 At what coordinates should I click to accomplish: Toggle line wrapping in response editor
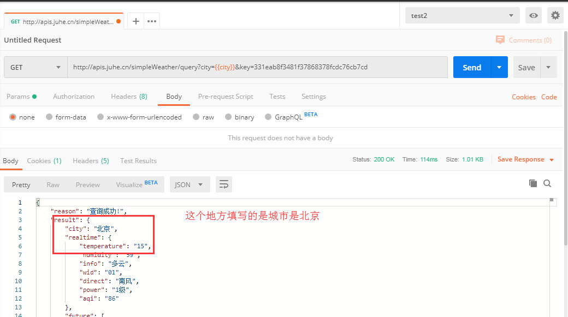(223, 184)
